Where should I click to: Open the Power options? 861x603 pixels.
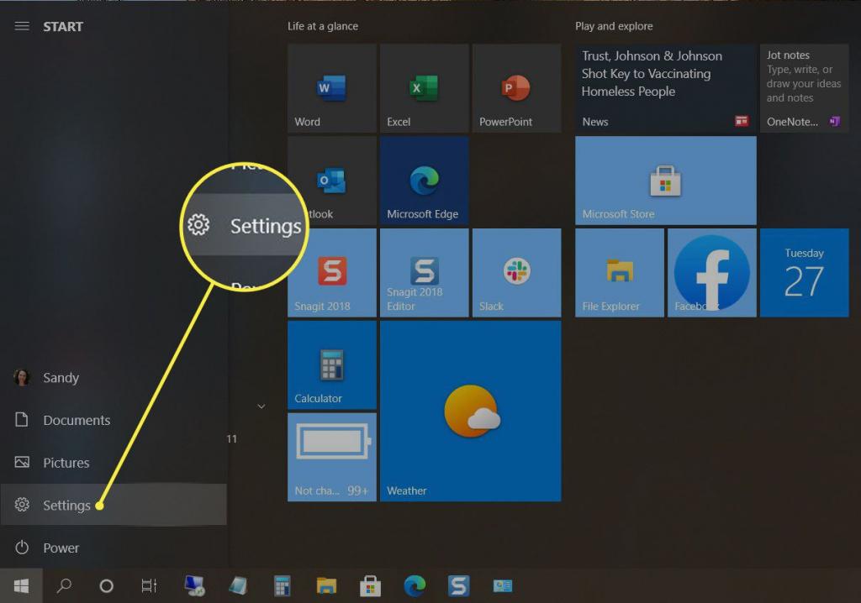[x=114, y=548]
